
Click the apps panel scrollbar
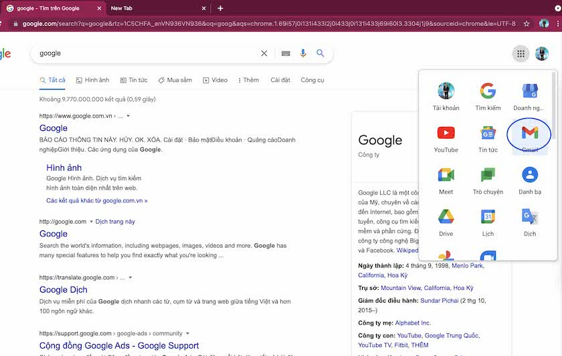554,105
